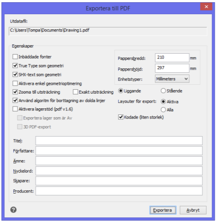Check the Exakt utsträckning option
Viewport: 216px width, 221px height.
pos(75,92)
